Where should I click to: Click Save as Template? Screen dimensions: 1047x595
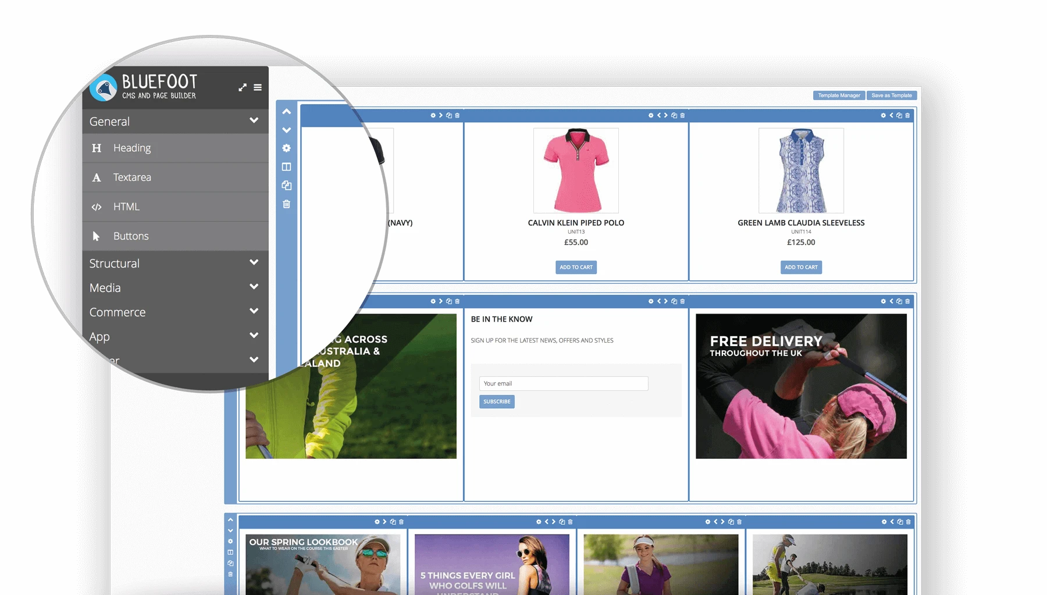[892, 95]
